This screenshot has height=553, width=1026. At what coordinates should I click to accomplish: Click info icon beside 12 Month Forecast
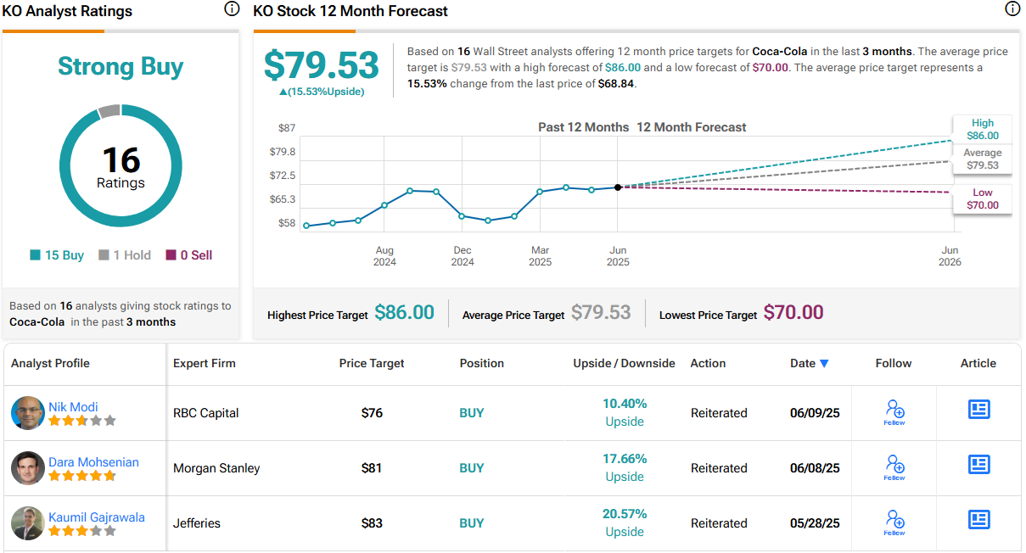(x=1012, y=9)
